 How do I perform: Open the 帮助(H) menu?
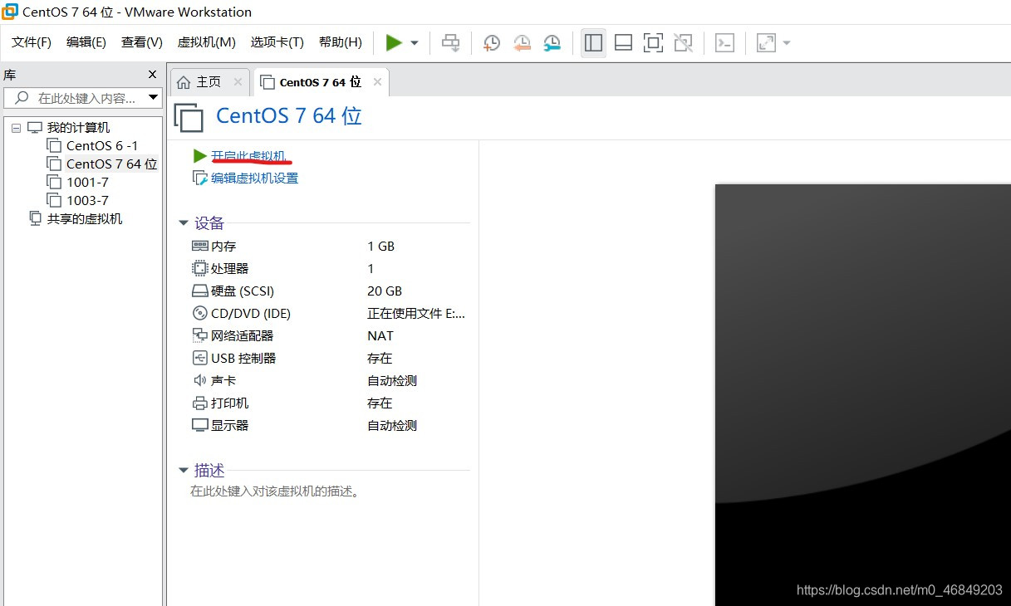(341, 42)
